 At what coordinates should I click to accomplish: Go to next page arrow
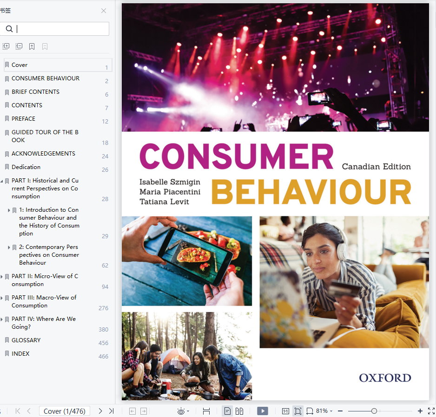click(100, 411)
